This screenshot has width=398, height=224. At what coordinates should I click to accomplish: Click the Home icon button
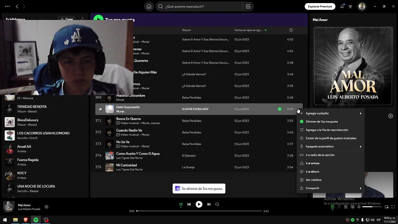(x=149, y=6)
